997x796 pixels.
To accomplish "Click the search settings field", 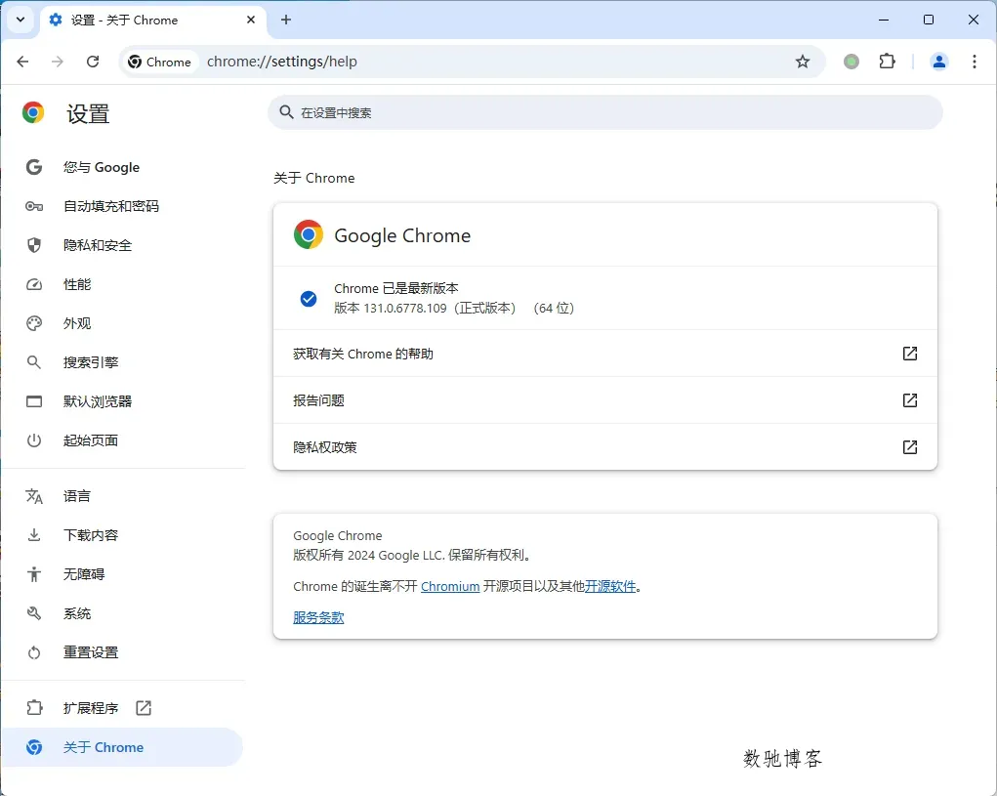I will 604,112.
